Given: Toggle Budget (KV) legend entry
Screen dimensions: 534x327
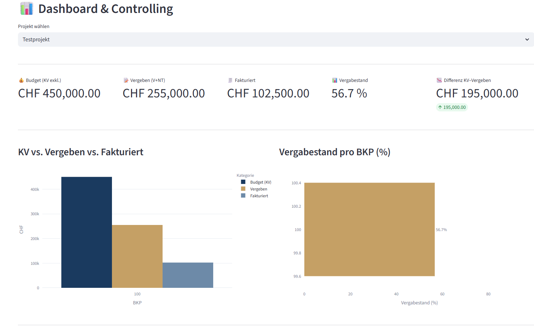Looking at the screenshot, I should [261, 182].
